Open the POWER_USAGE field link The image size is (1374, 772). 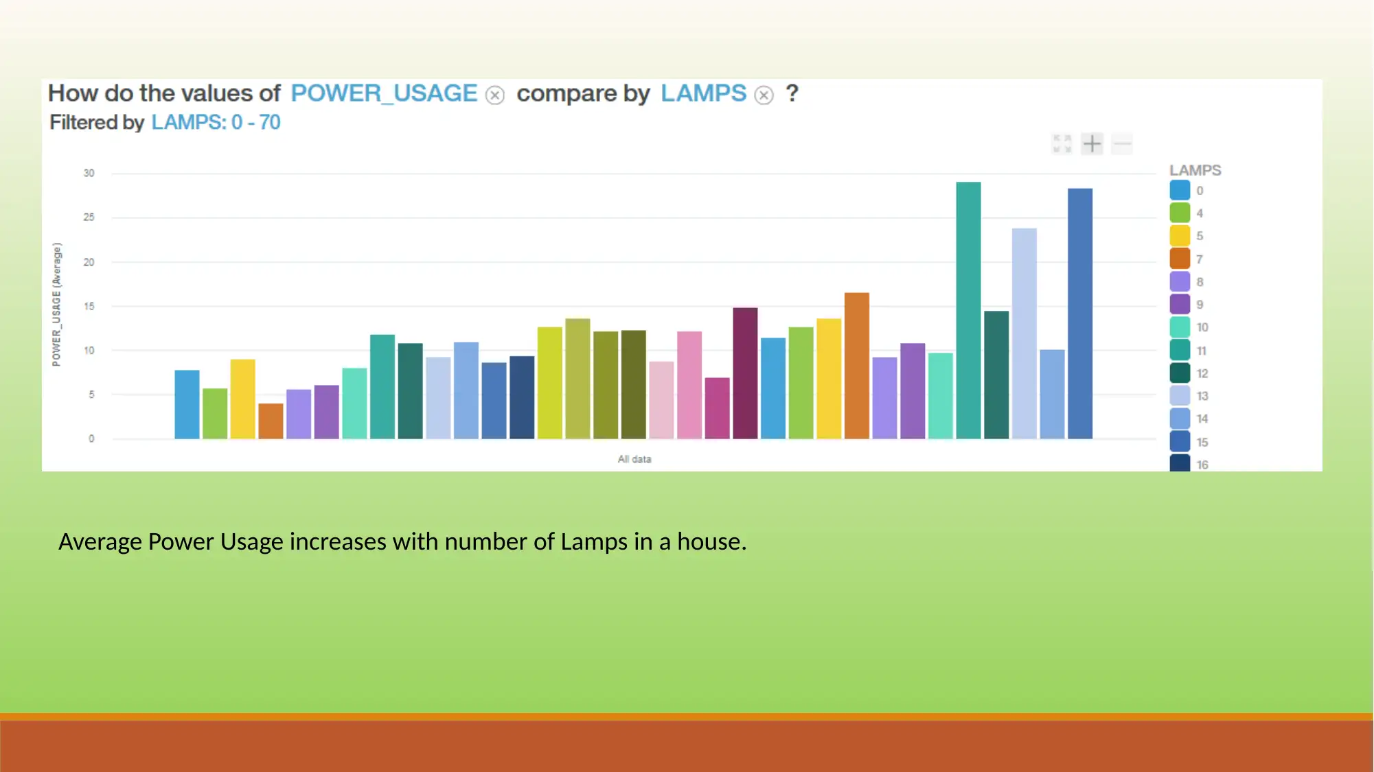384,93
